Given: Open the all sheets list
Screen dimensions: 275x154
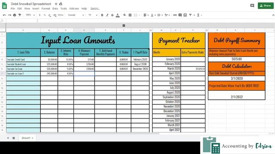Looking at the screenshot, I should 14,138.
